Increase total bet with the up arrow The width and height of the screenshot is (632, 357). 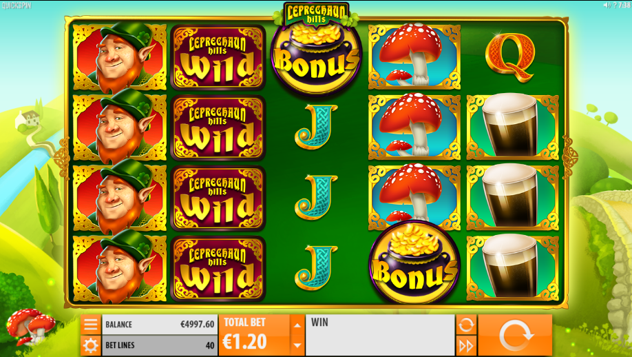pos(297,325)
